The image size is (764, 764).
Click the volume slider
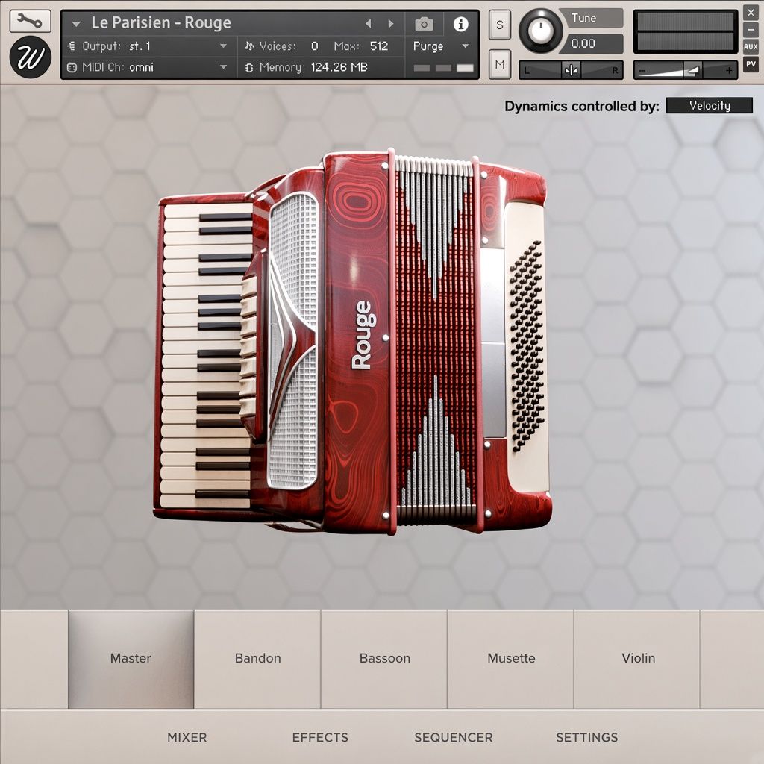coord(686,70)
